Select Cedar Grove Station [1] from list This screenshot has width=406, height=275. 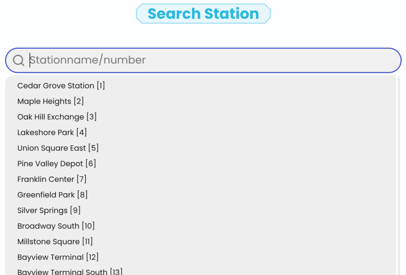61,86
